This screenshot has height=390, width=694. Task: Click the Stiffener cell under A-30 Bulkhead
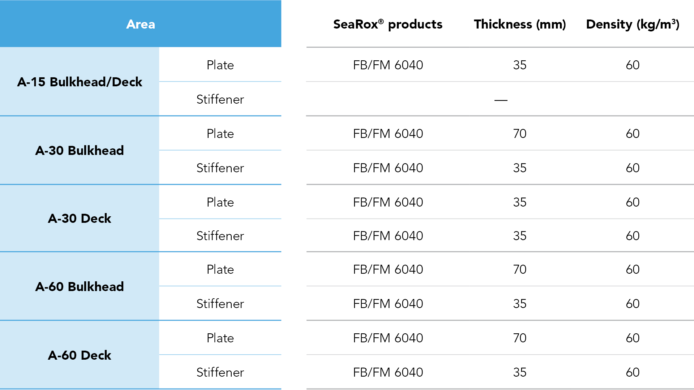(220, 168)
